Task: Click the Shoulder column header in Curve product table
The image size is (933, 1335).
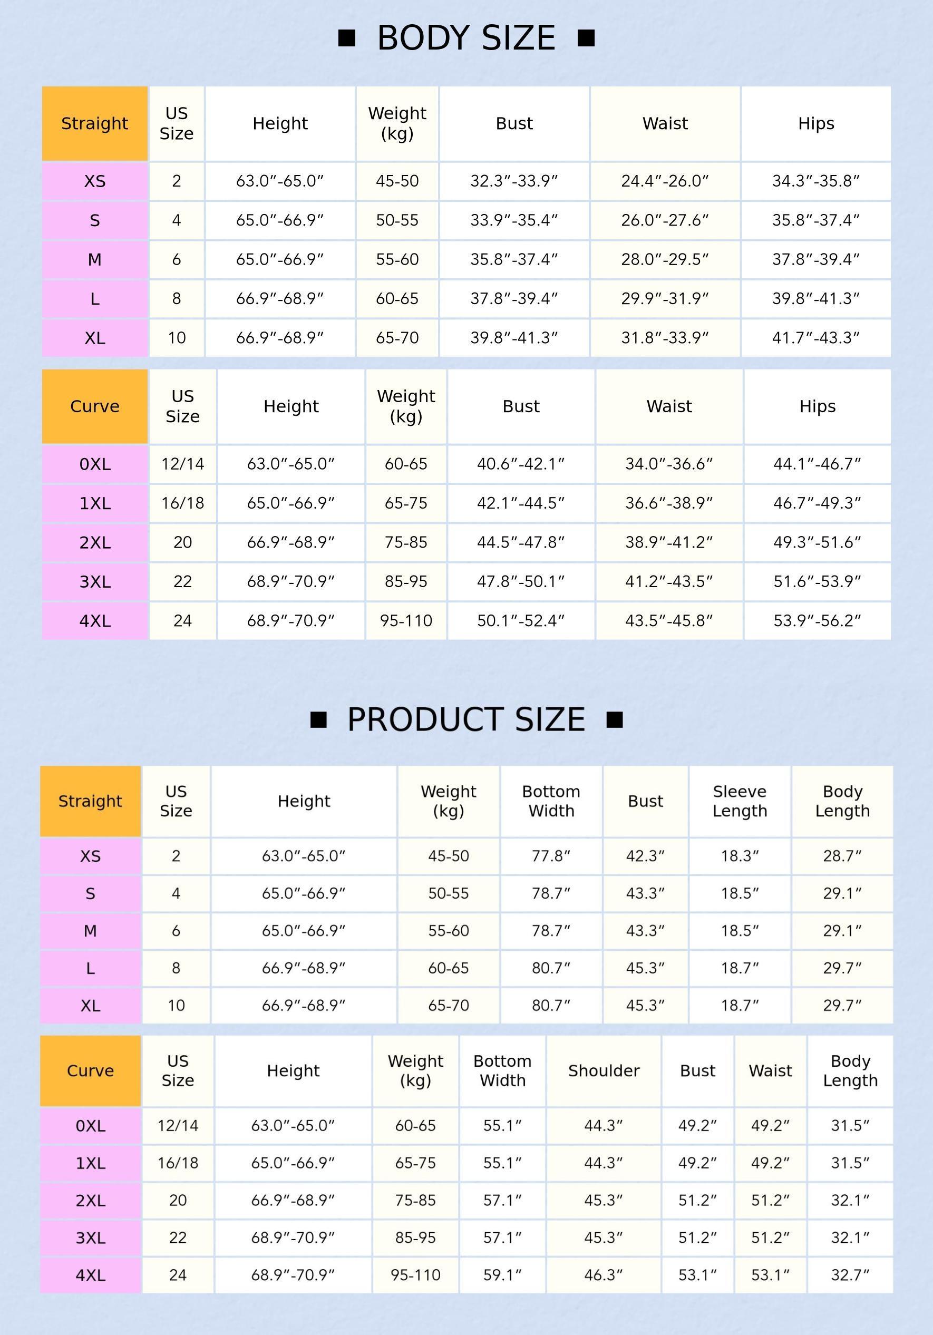Action: coord(604,1071)
